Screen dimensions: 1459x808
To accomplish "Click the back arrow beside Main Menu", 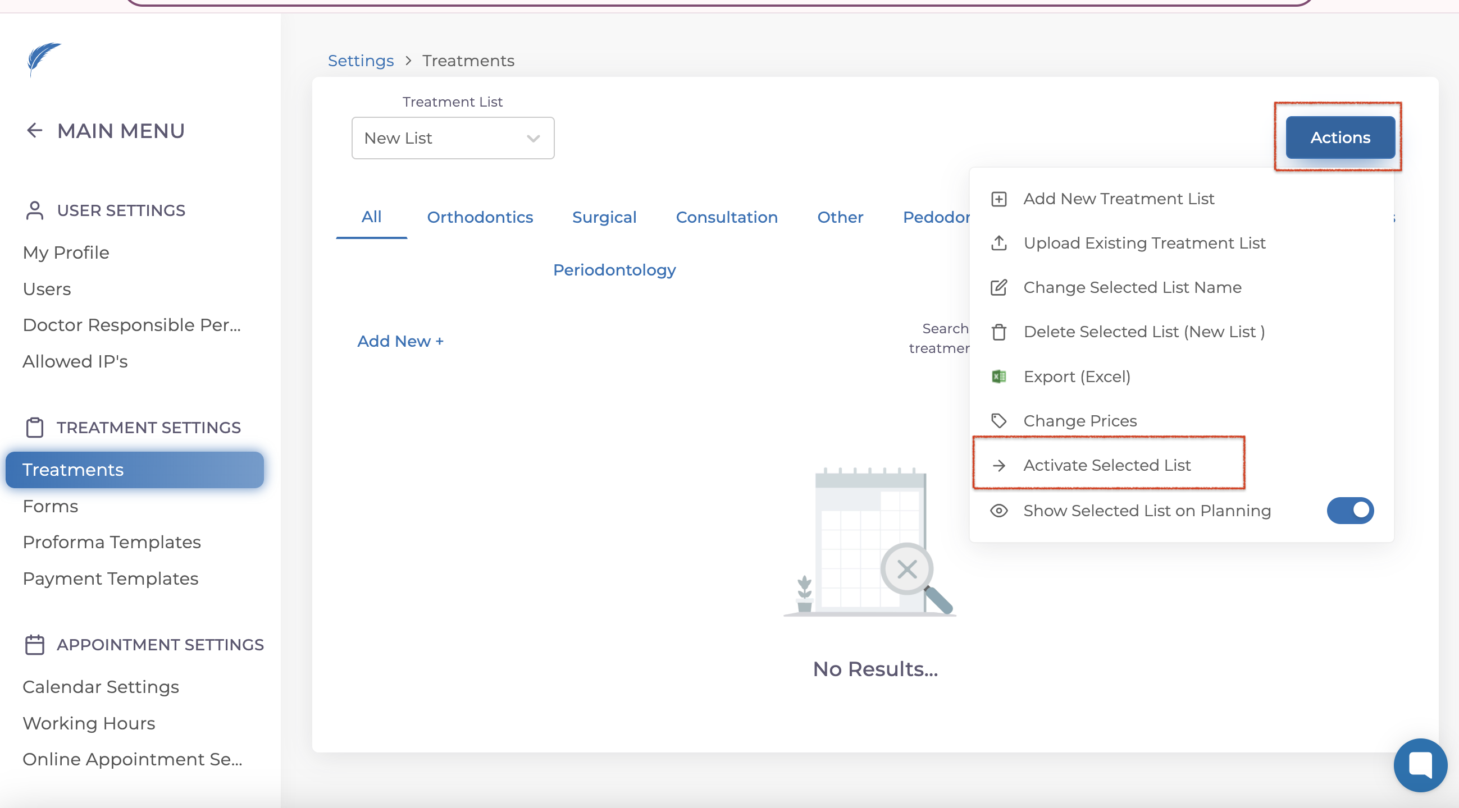I will [x=35, y=131].
